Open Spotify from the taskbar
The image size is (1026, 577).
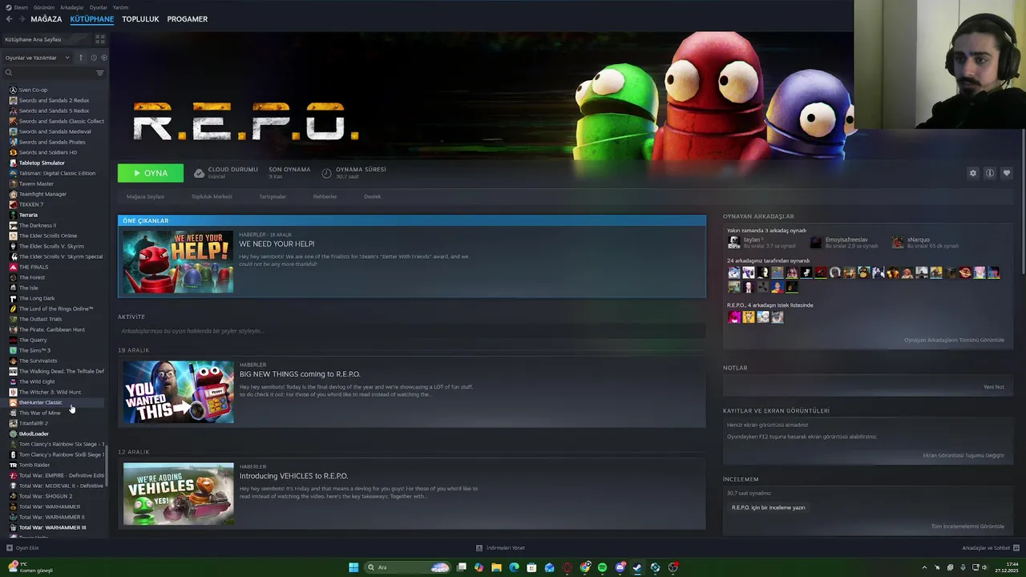point(602,567)
